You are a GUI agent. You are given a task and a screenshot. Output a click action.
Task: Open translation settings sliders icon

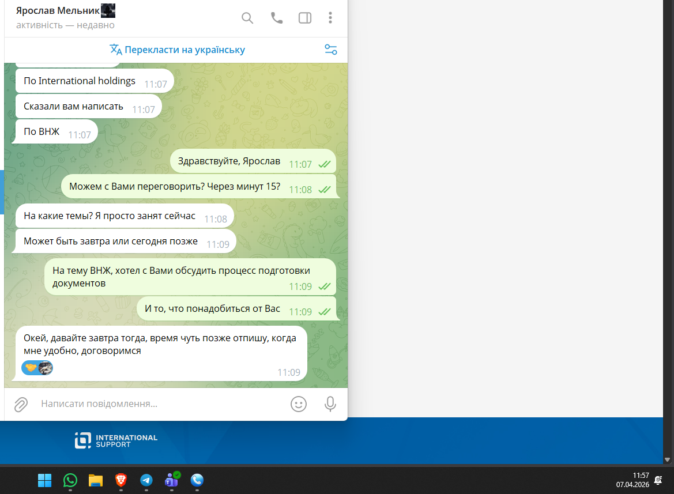pyautogui.click(x=330, y=50)
